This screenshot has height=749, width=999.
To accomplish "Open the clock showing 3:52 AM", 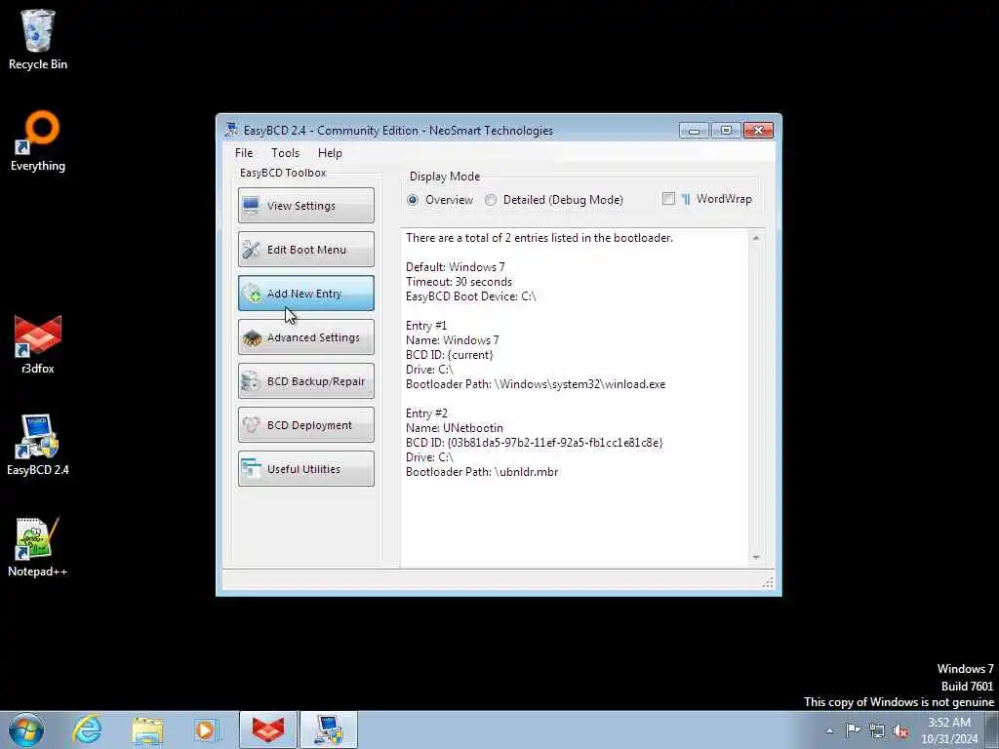I will click(949, 730).
